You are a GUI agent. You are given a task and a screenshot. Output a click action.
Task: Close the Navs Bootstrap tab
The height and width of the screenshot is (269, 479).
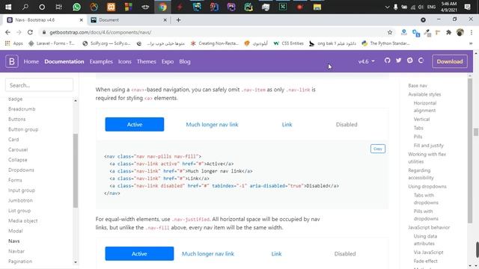(82, 20)
